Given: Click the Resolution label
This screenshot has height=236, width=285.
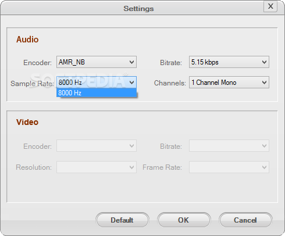Looking at the screenshot, I should (x=34, y=167).
